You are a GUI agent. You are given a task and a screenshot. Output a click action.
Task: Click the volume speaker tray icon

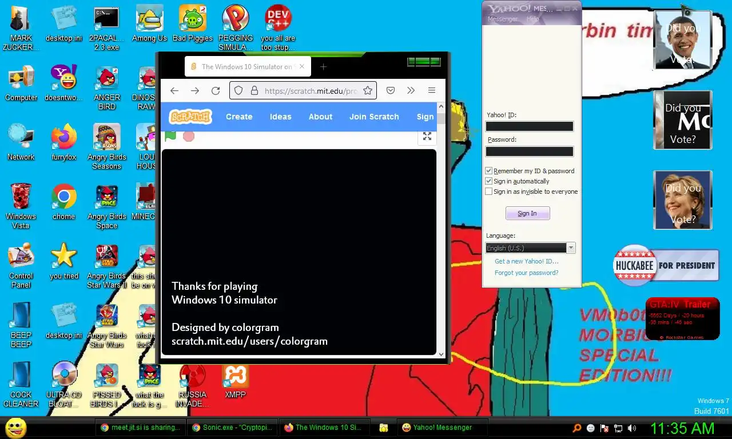pyautogui.click(x=631, y=428)
